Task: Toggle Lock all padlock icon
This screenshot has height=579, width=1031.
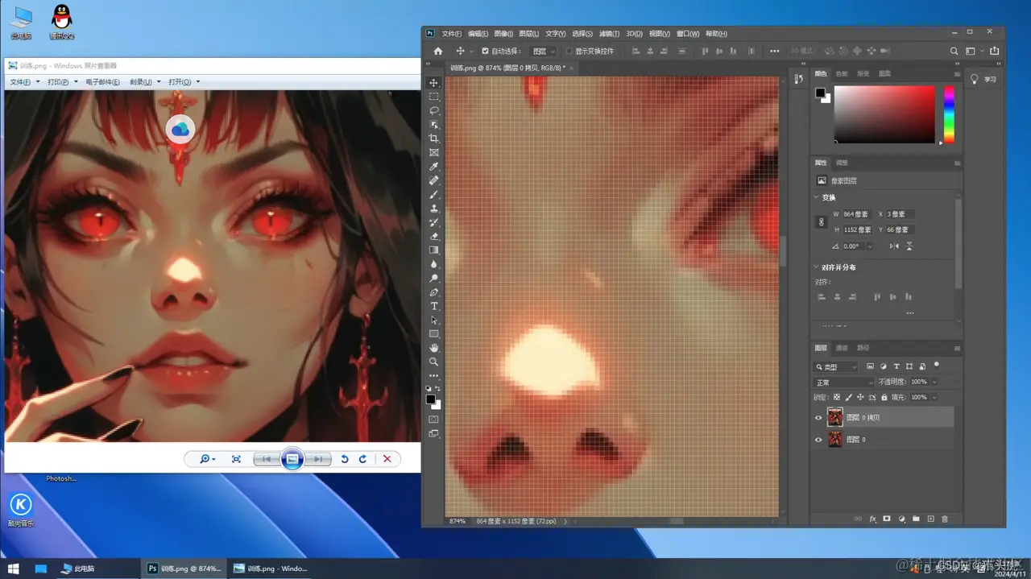Action: tap(884, 397)
